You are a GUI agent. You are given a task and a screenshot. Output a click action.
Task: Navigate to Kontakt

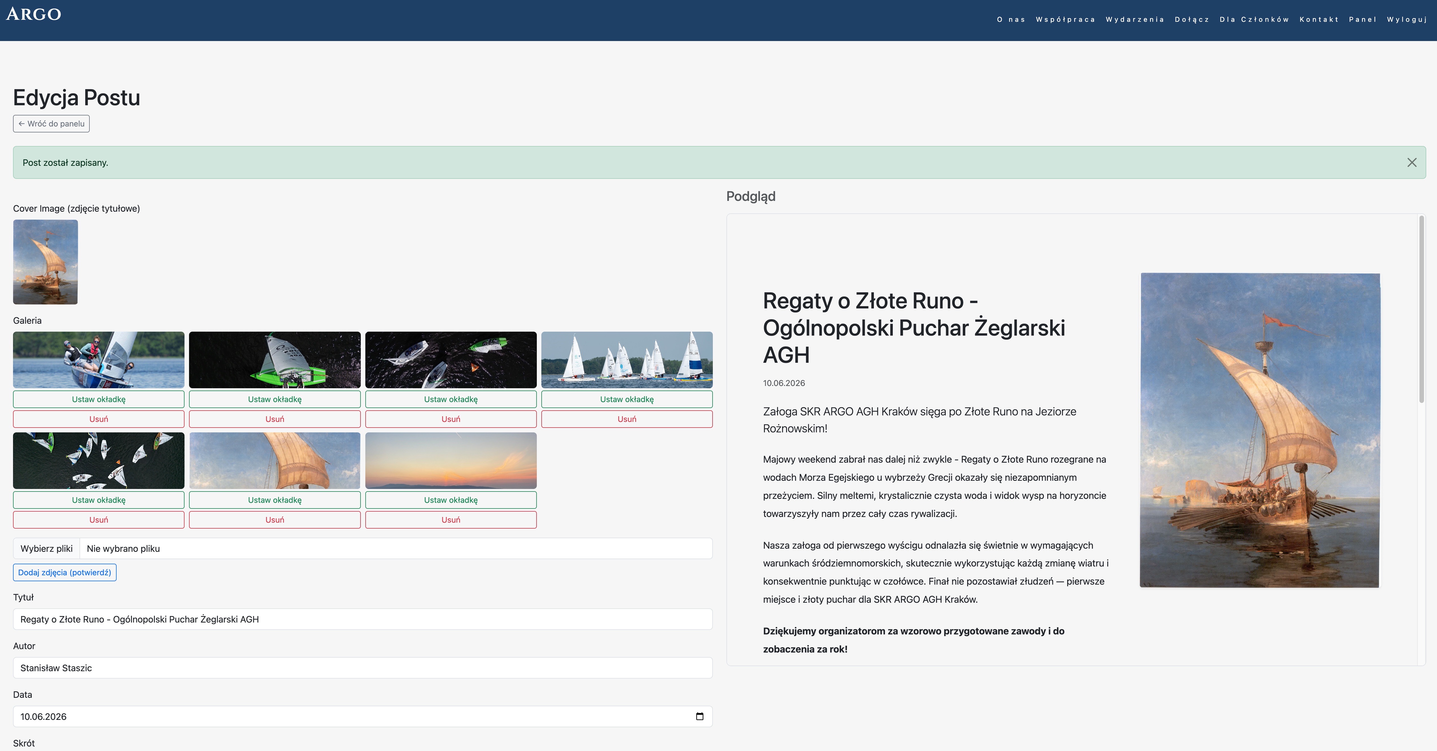pyautogui.click(x=1319, y=20)
